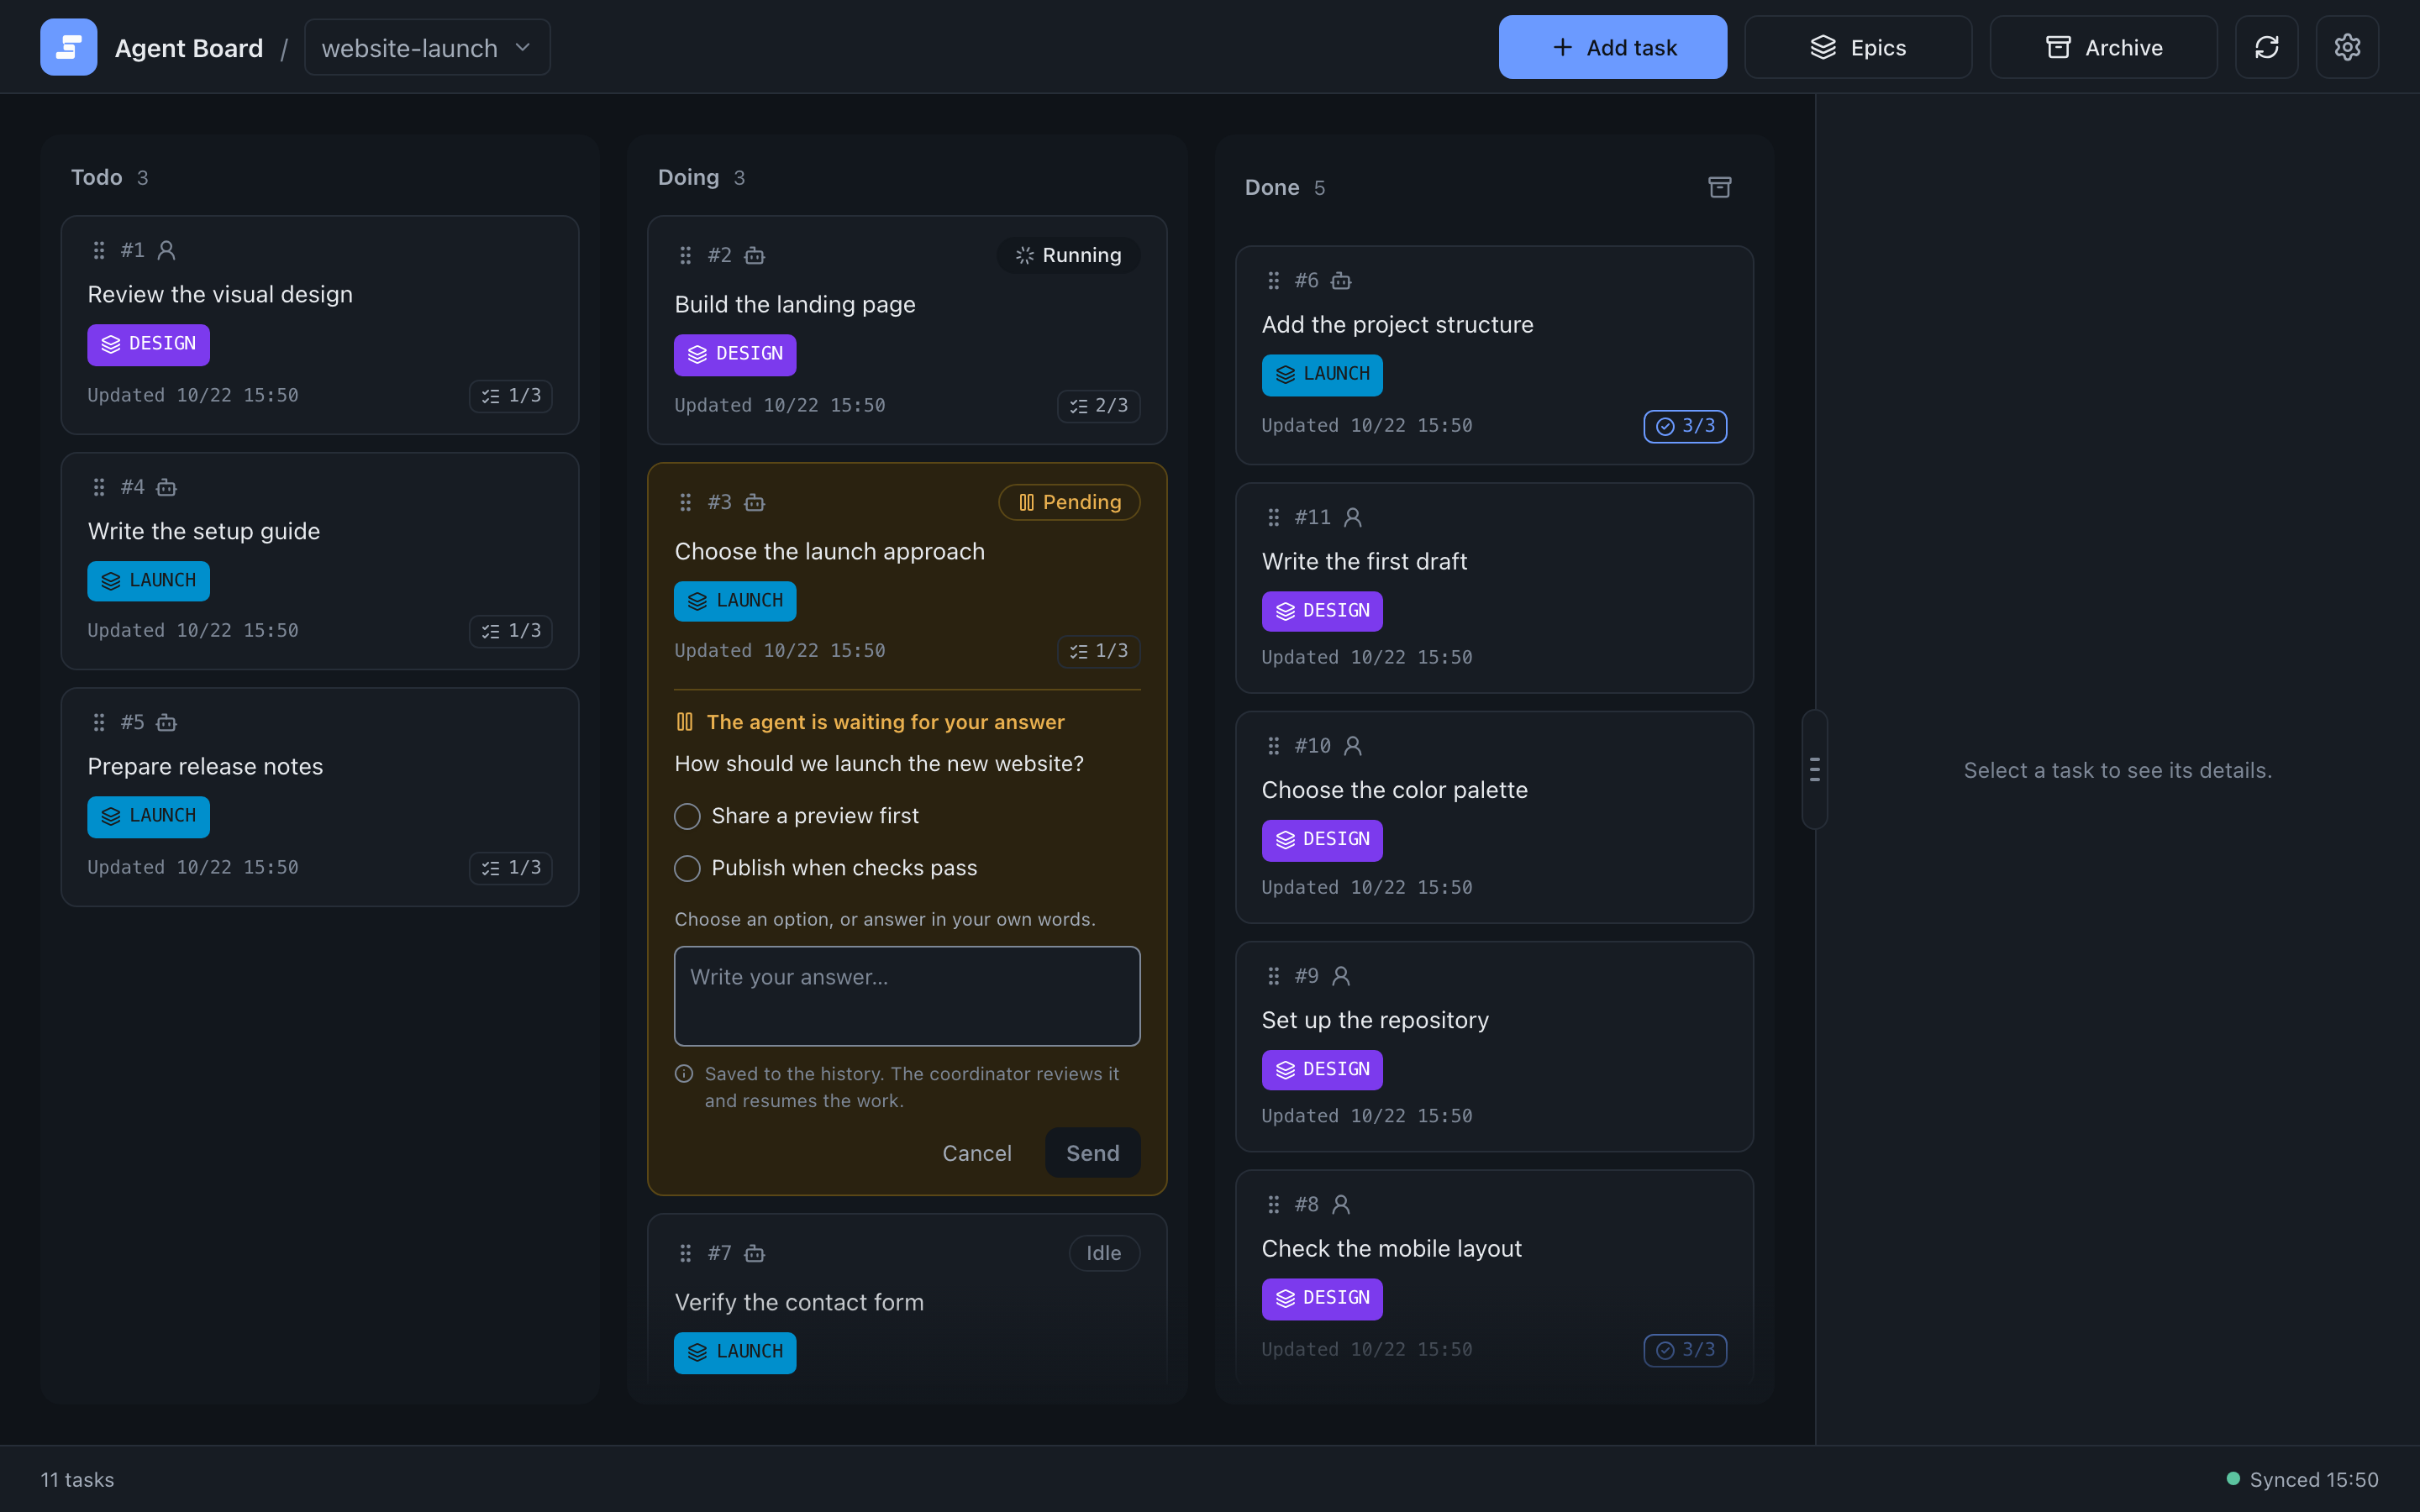This screenshot has width=2420, height=1512.
Task: Click the 'Write your answer' text field
Action: (907, 996)
